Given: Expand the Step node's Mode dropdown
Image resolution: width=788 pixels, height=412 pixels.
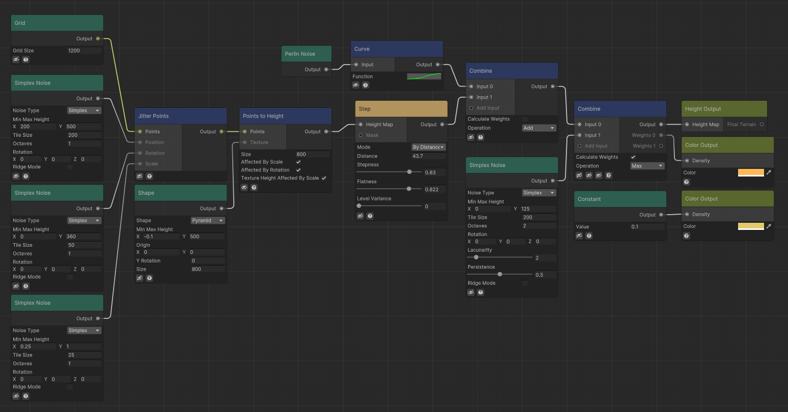Looking at the screenshot, I should coord(428,147).
